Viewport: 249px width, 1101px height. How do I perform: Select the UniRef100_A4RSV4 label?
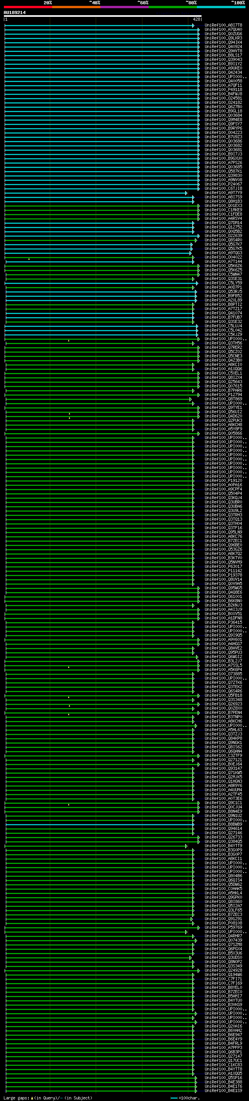[x=223, y=218]
